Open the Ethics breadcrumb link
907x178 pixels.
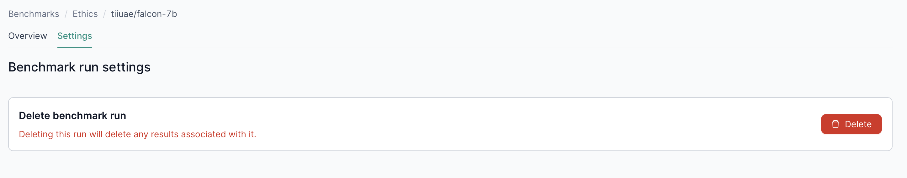[x=85, y=14]
